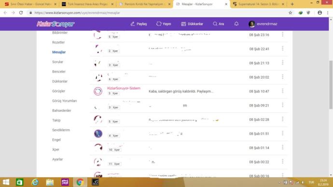This screenshot has width=333, height=187.
Task: Open the Windows Start button
Action: pos(6,182)
